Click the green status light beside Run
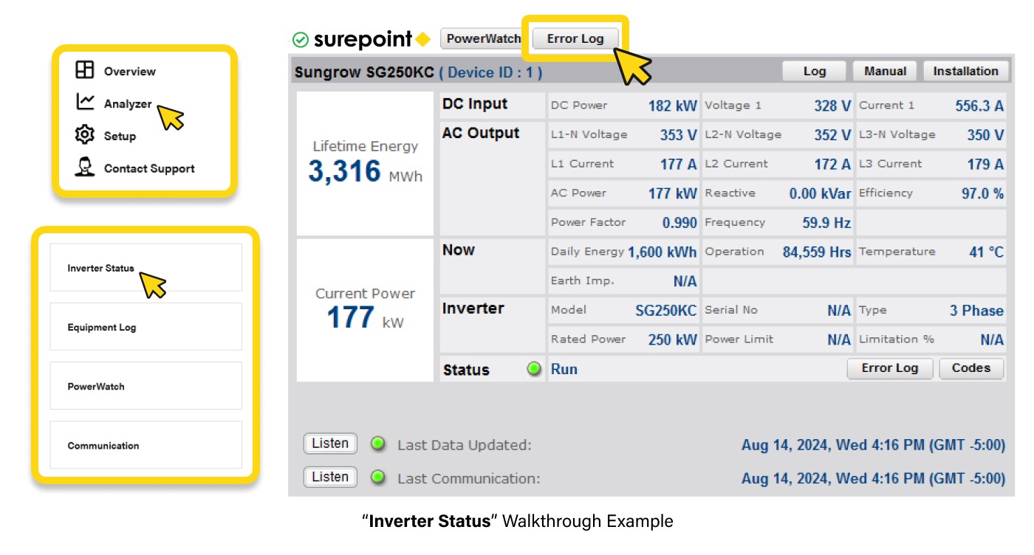Image resolution: width=1034 pixels, height=555 pixels. point(533,369)
